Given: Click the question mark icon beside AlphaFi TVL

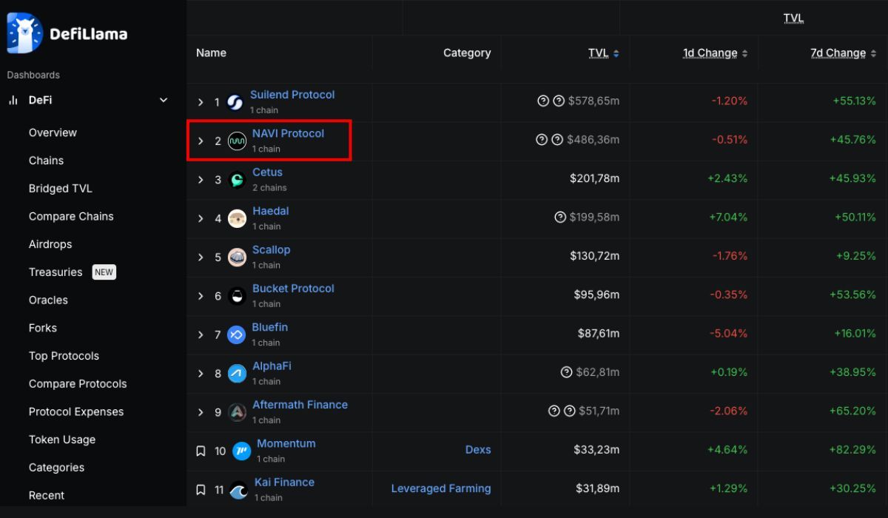Looking at the screenshot, I should click(x=567, y=372).
